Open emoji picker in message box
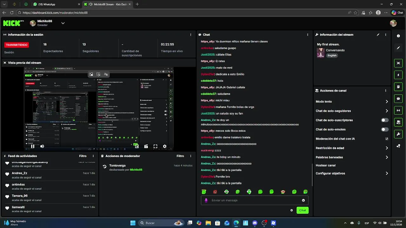Viewport: 406px width, 228px height. point(304,200)
